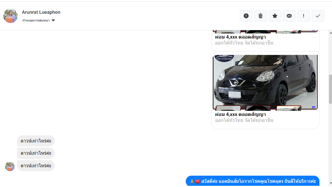Open Arunrat Lueaphon's header profile picture
332x187 pixels.
(10, 16)
